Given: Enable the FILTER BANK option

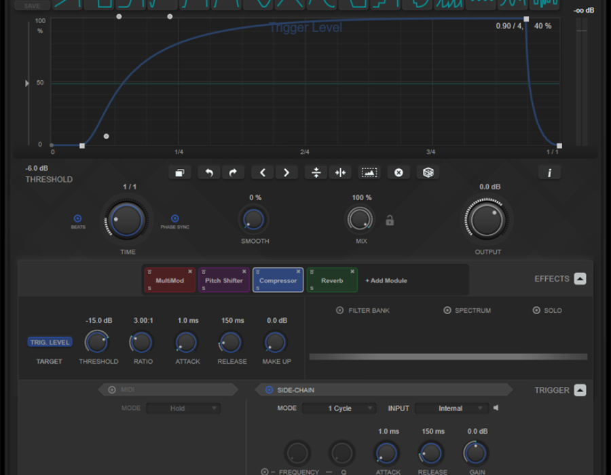Looking at the screenshot, I should click(x=340, y=310).
